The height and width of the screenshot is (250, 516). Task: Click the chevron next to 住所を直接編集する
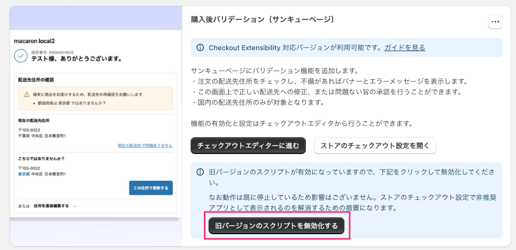point(75,206)
